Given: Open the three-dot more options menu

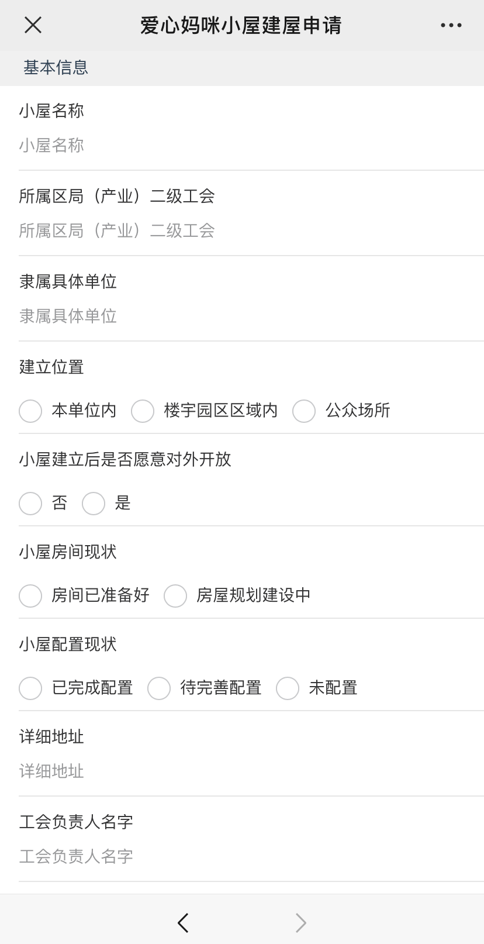Looking at the screenshot, I should pyautogui.click(x=451, y=25).
